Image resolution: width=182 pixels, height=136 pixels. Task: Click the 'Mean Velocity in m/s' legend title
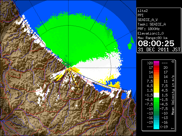173,95
